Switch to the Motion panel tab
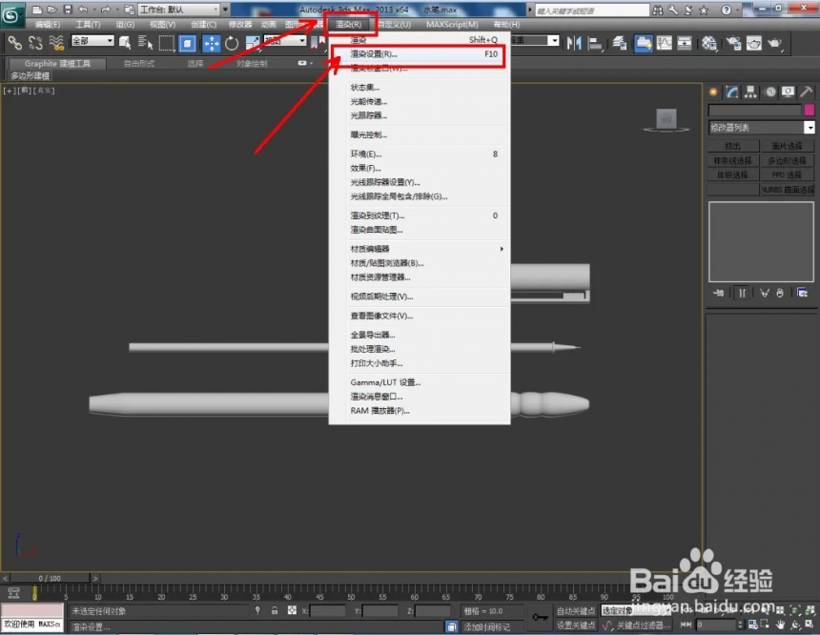820x635 pixels. [x=769, y=92]
